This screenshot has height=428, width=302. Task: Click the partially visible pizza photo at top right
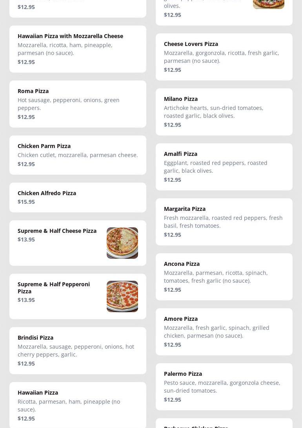(x=269, y=4)
